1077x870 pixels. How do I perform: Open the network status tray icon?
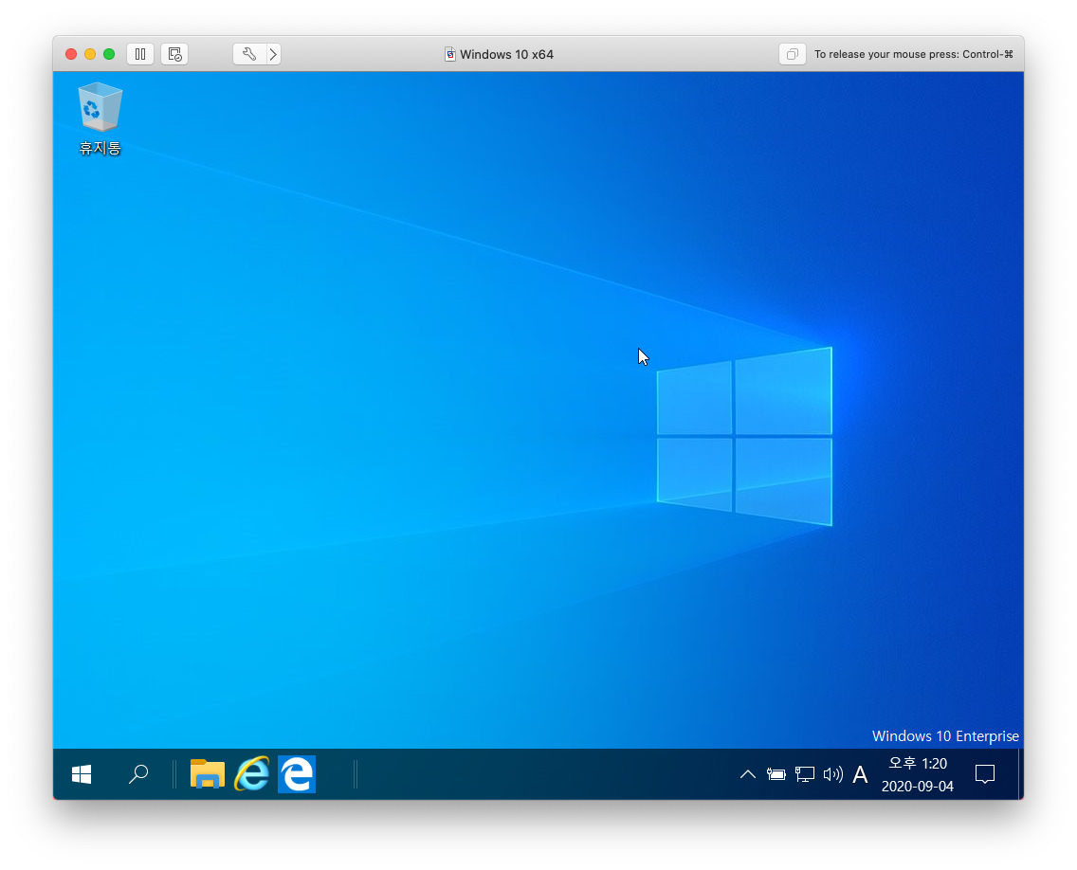tap(804, 774)
